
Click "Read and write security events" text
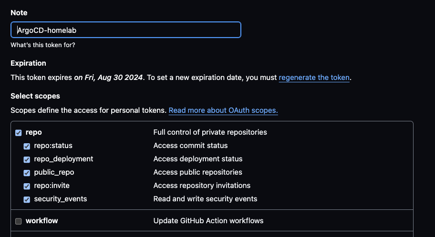tap(205, 199)
